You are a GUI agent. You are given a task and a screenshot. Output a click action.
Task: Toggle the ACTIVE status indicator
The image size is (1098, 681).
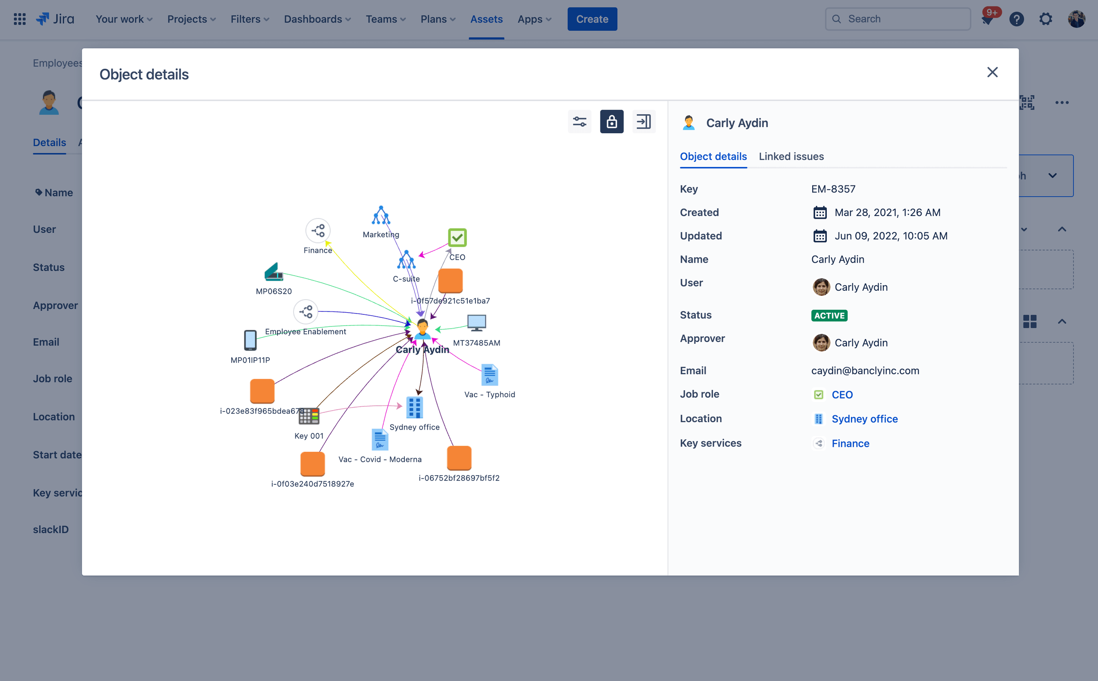click(x=829, y=315)
